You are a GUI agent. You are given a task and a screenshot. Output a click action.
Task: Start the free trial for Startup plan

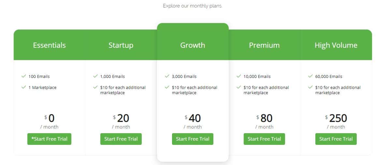coord(121,139)
